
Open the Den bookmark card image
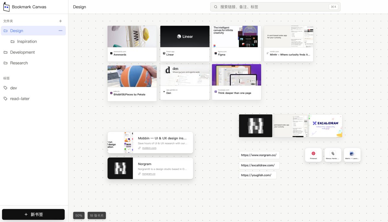click(x=185, y=75)
